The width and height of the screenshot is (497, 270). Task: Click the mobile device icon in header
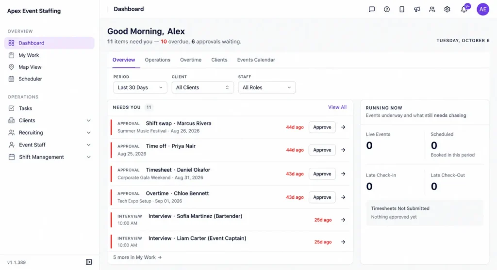[x=401, y=9]
